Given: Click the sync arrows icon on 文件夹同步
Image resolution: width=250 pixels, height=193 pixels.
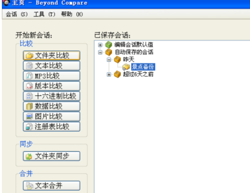Looking at the screenshot, I should pos(29,156).
